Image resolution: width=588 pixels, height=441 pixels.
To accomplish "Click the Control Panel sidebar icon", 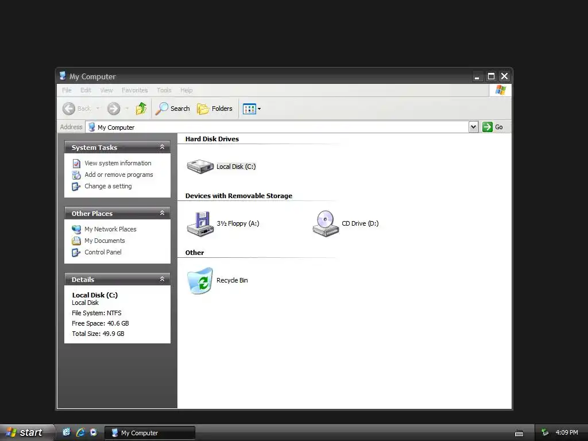I will [76, 253].
